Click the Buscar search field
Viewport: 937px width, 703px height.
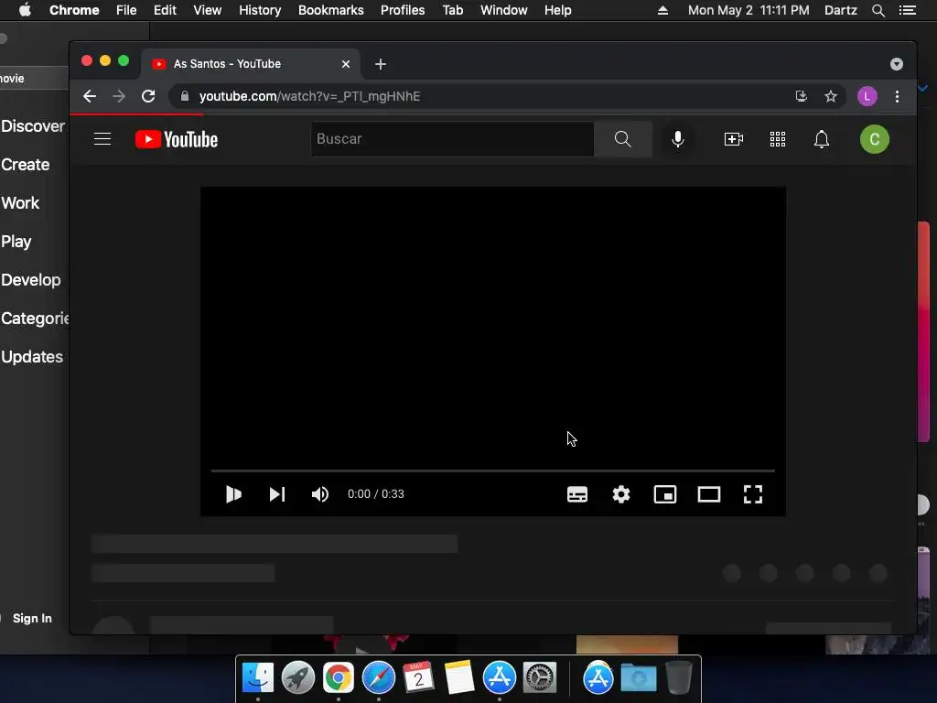point(452,139)
